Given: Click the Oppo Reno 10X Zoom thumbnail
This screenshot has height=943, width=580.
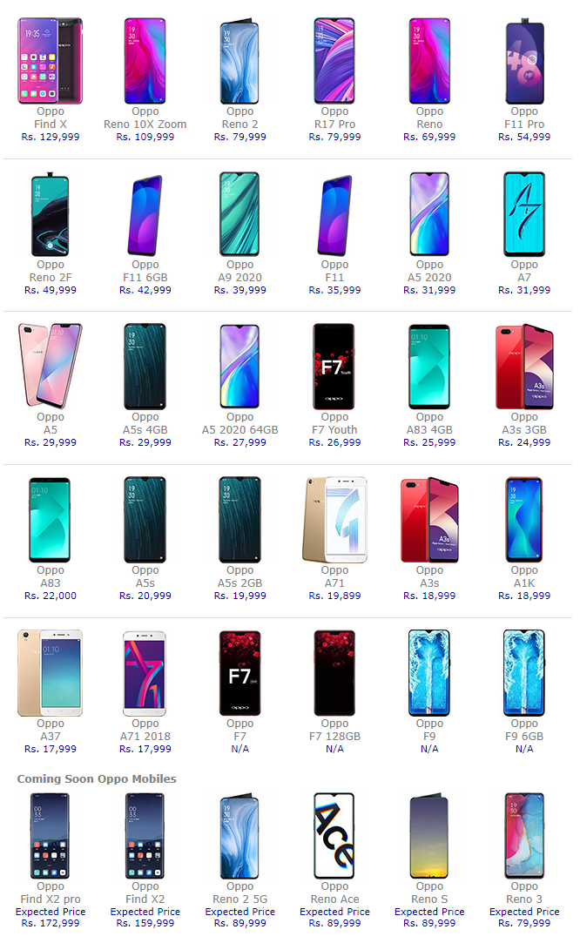Looking at the screenshot, I should tap(145, 61).
